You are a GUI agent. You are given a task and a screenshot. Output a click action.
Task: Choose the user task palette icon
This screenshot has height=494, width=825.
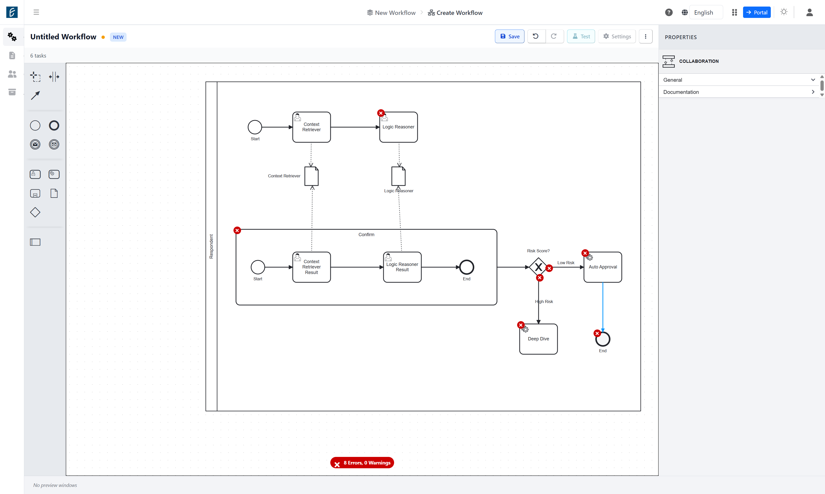(x=35, y=174)
